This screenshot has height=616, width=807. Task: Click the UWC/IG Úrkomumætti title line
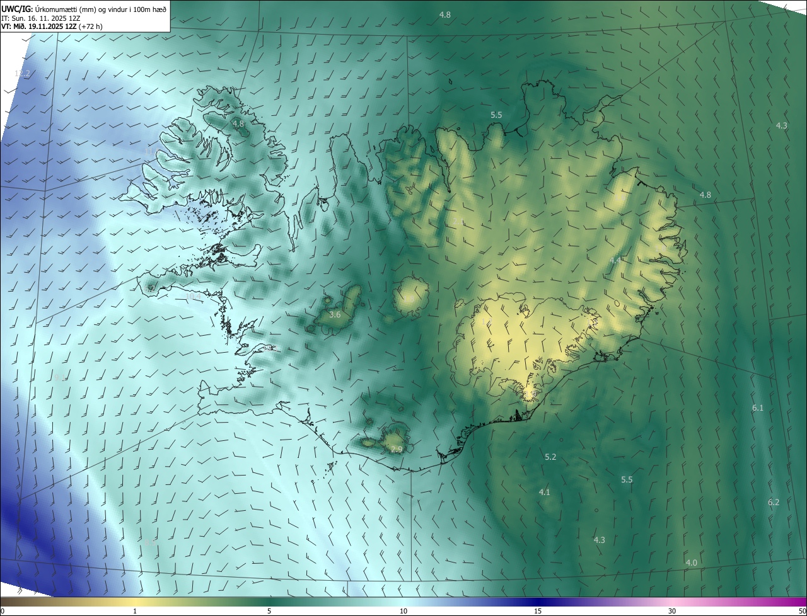(84, 8)
